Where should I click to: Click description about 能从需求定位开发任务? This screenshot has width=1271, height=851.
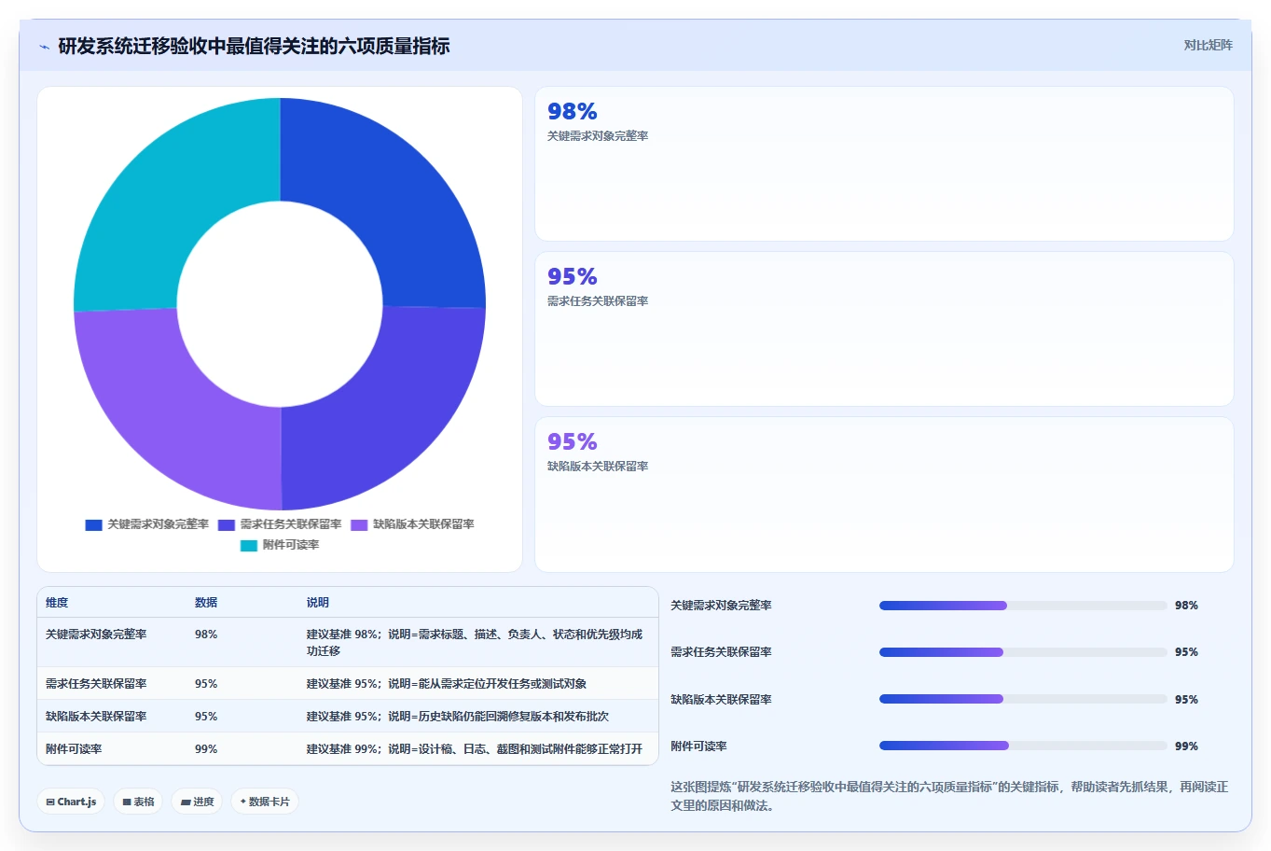447,684
